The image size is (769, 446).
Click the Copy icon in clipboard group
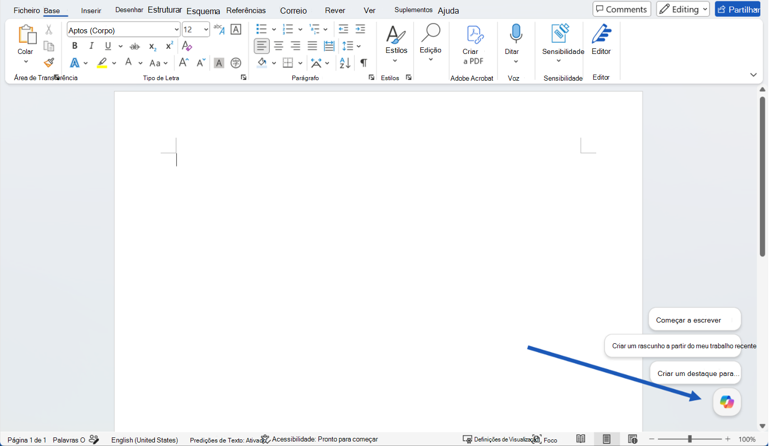tap(49, 46)
